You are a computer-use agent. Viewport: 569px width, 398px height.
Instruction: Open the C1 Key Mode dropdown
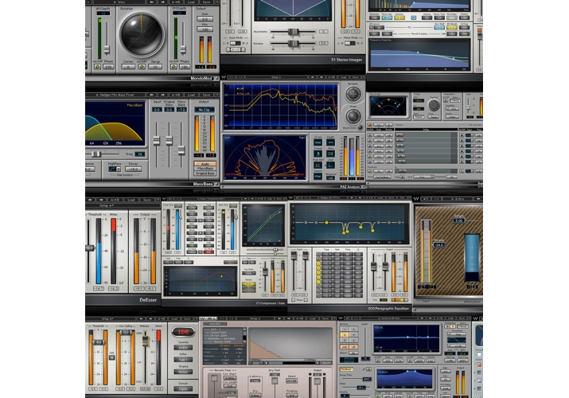pyautogui.click(x=248, y=273)
